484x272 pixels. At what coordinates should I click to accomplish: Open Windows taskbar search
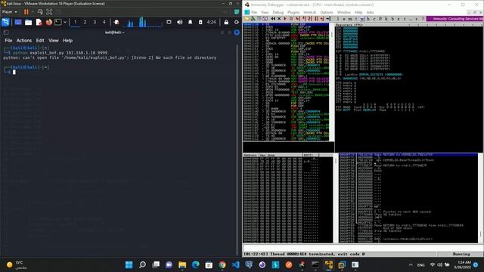click(142, 264)
